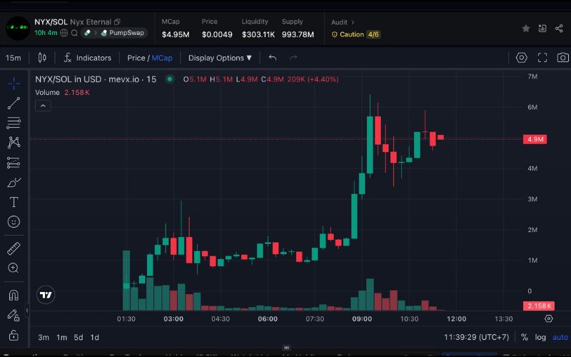
Task: Lock all drawing tools
Action: coord(14,335)
